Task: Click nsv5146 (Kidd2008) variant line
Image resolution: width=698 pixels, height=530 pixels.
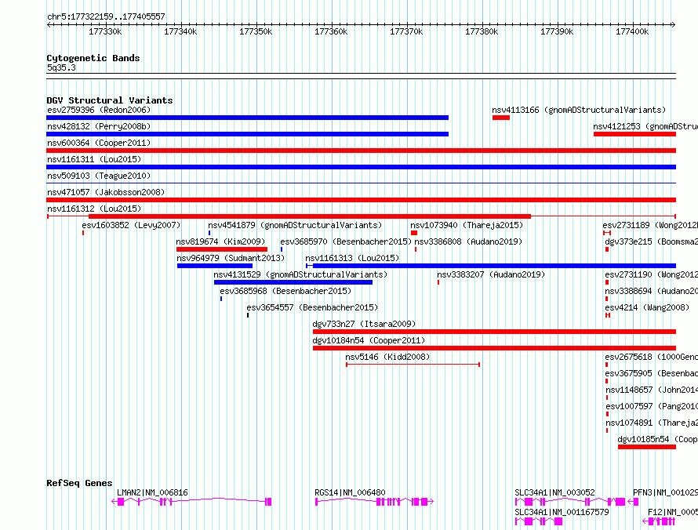Action: coord(413,365)
